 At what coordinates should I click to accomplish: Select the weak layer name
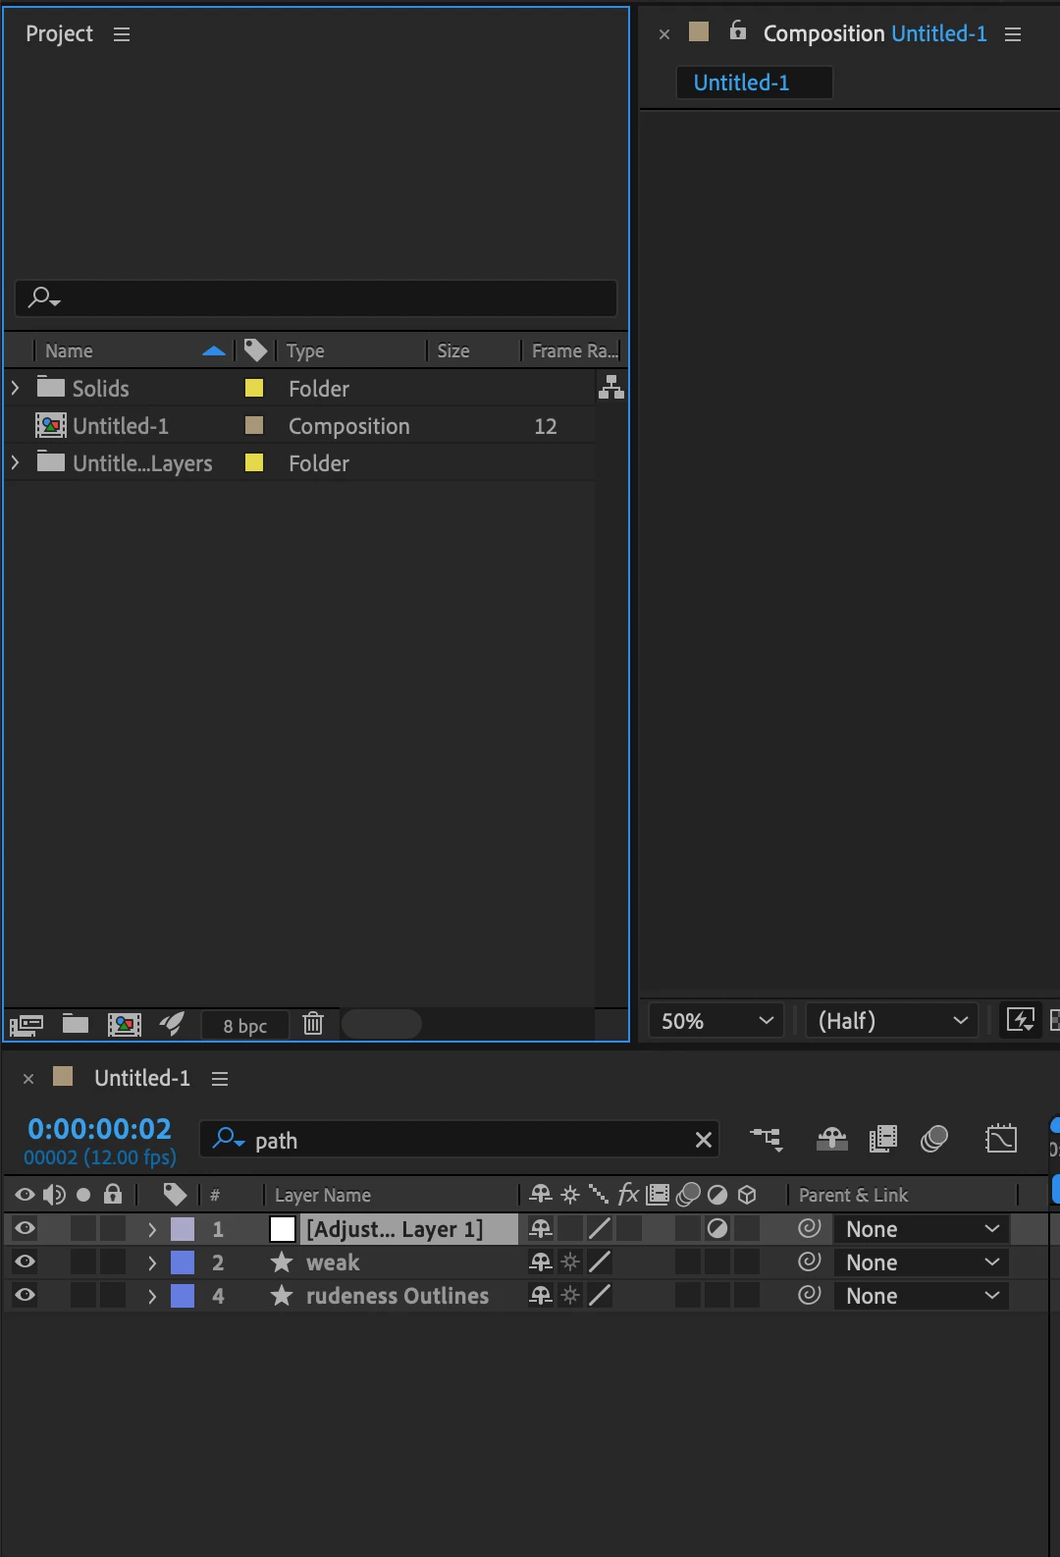pyautogui.click(x=333, y=1262)
